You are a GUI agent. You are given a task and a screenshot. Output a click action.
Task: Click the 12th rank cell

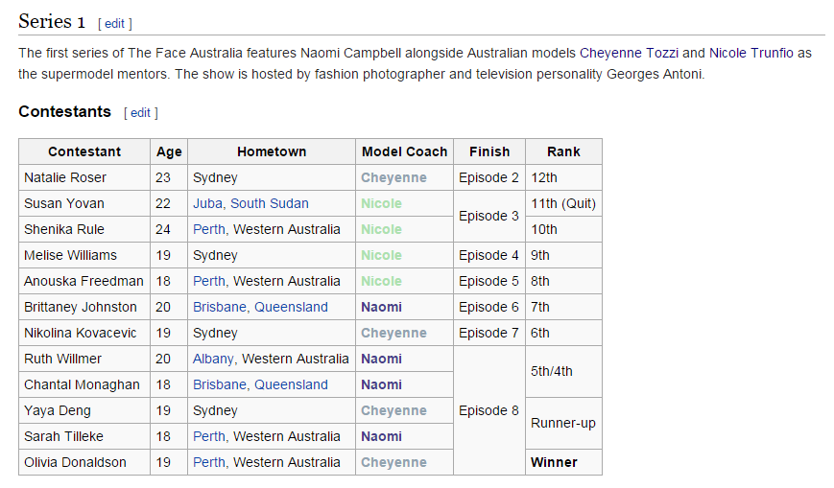(x=563, y=177)
